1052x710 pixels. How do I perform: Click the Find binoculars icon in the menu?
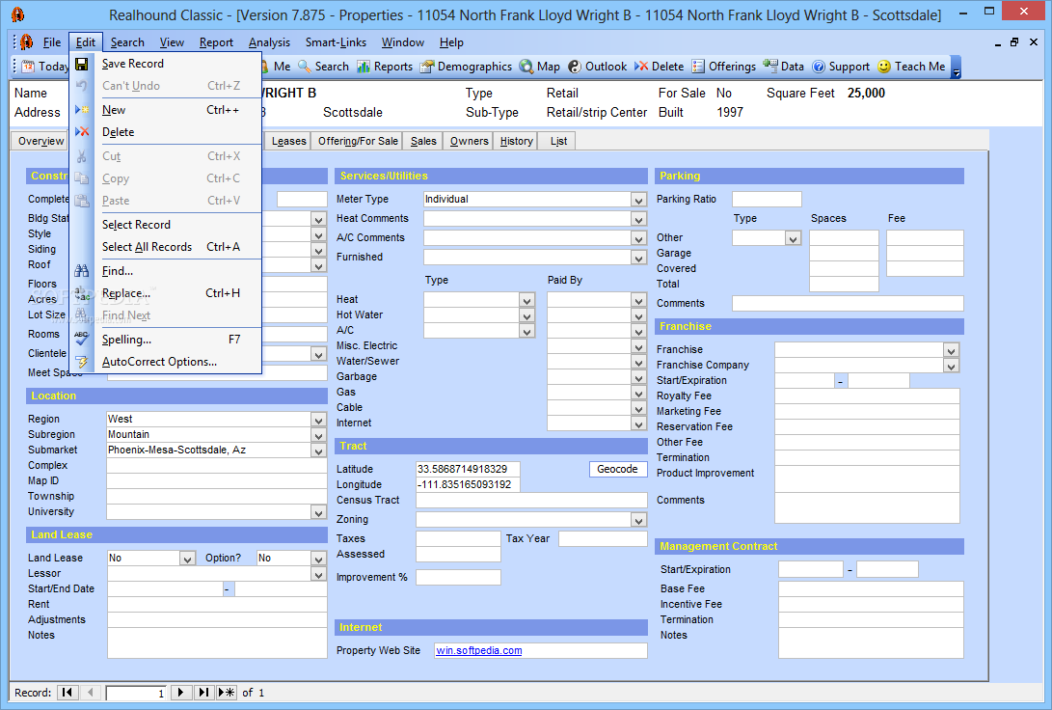point(82,271)
